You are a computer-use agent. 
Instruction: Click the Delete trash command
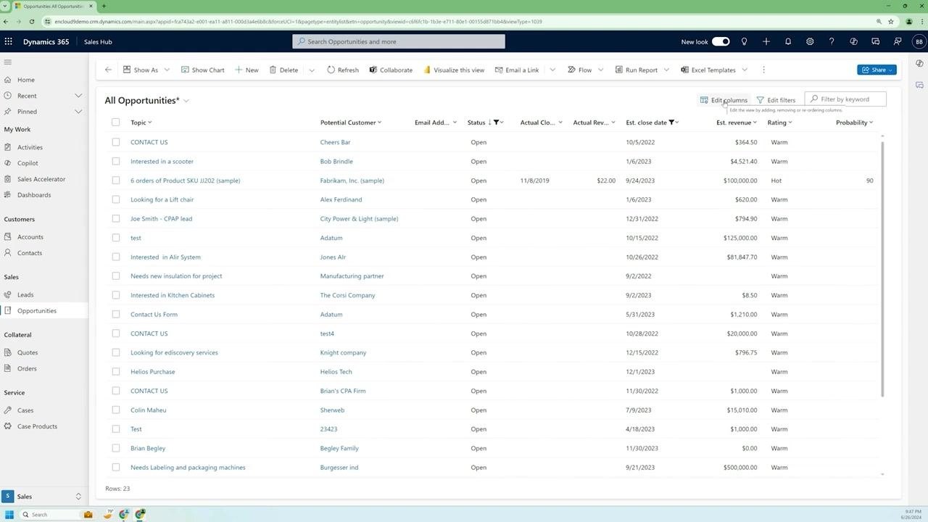point(283,70)
